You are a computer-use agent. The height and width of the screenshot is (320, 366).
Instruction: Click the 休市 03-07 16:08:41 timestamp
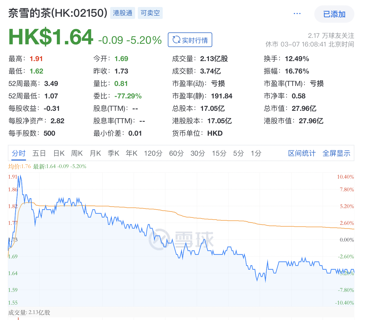coord(310,44)
